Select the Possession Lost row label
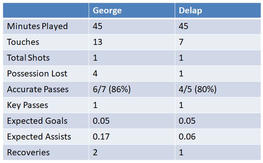Viewport: 263px width, 163px height. pos(37,74)
